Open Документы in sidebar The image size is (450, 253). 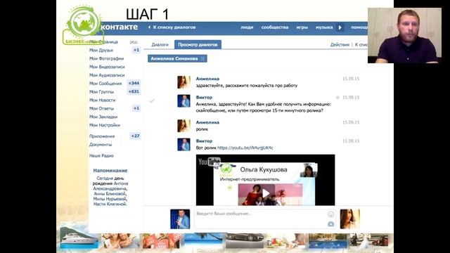point(101,145)
